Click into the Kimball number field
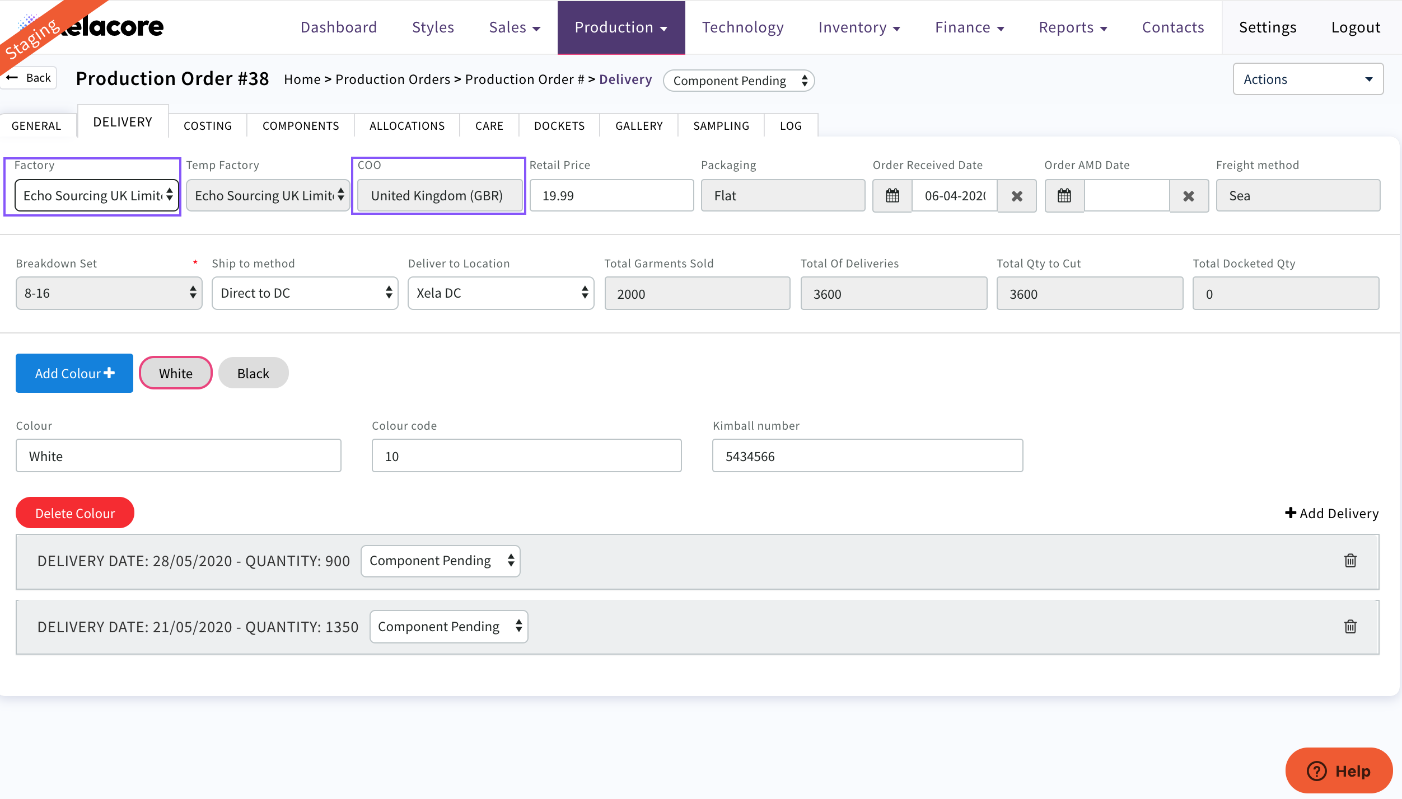The image size is (1402, 799). (867, 456)
